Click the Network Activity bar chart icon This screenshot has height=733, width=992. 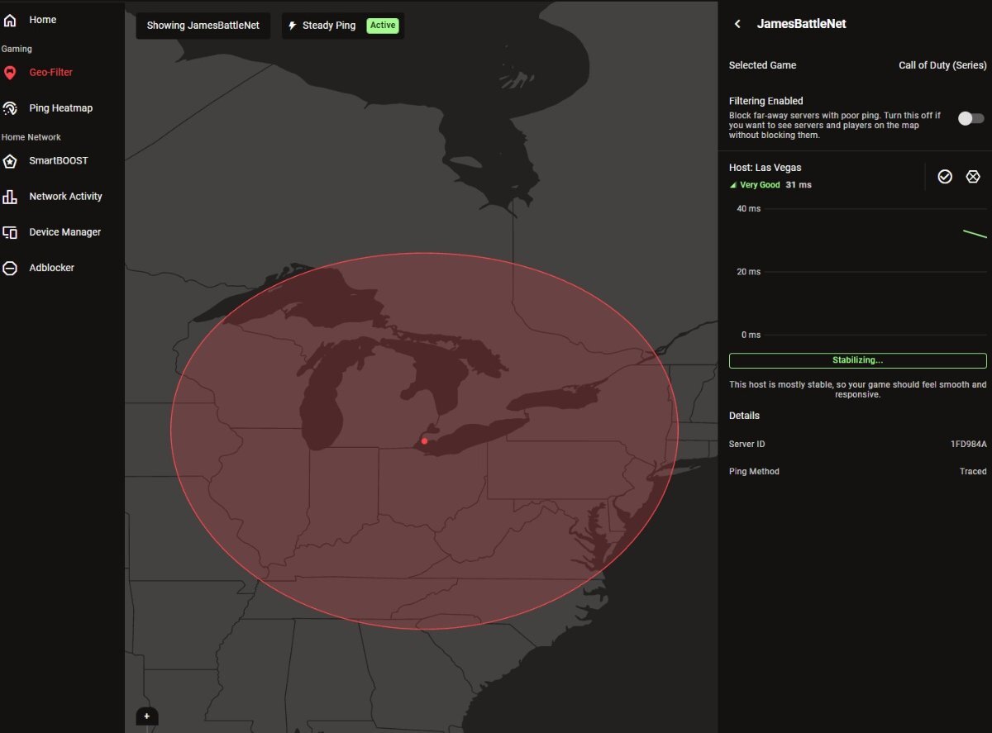click(10, 197)
